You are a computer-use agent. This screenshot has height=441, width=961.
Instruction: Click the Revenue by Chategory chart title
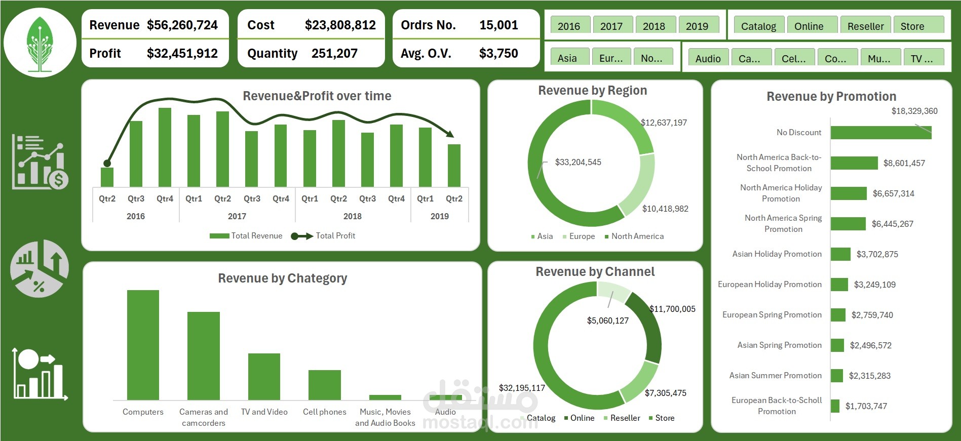[283, 278]
